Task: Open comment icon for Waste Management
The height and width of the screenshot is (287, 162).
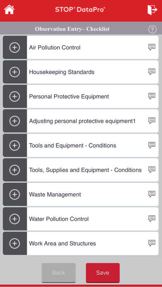Action: (152, 194)
